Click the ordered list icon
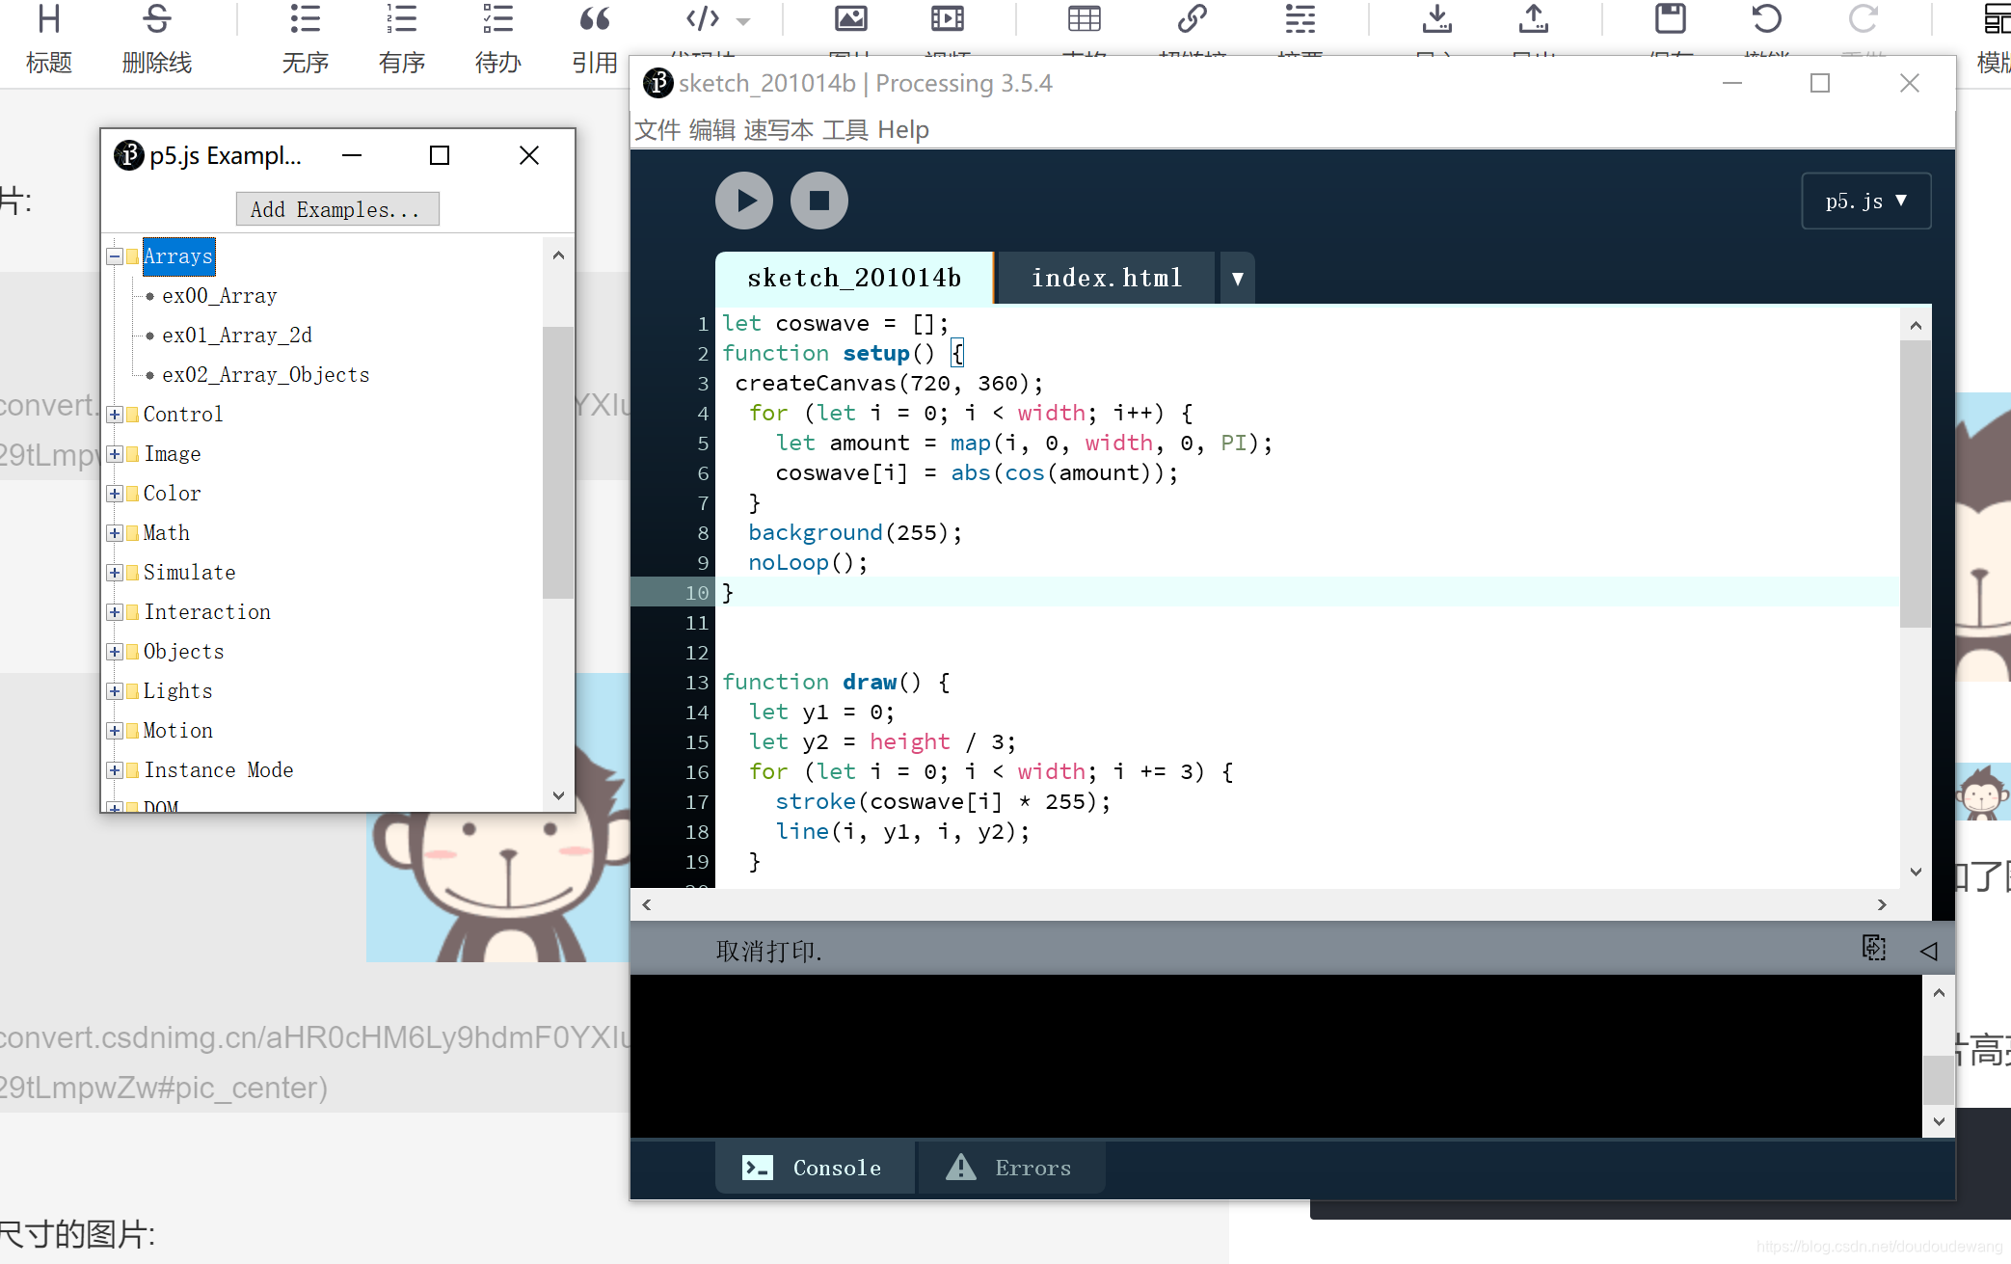 401,19
